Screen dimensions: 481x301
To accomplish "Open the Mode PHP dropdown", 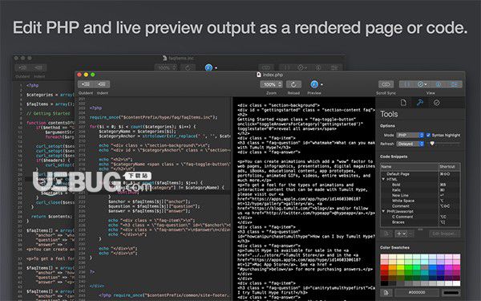I will pos(410,135).
